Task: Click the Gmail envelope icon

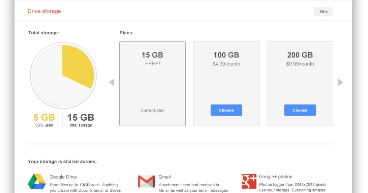Action: (x=146, y=182)
